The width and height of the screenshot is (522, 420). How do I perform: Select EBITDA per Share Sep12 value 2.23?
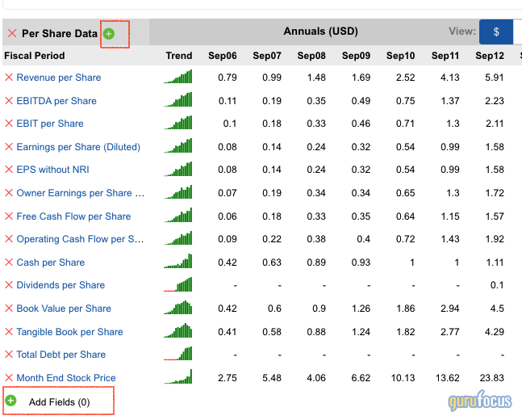point(495,101)
